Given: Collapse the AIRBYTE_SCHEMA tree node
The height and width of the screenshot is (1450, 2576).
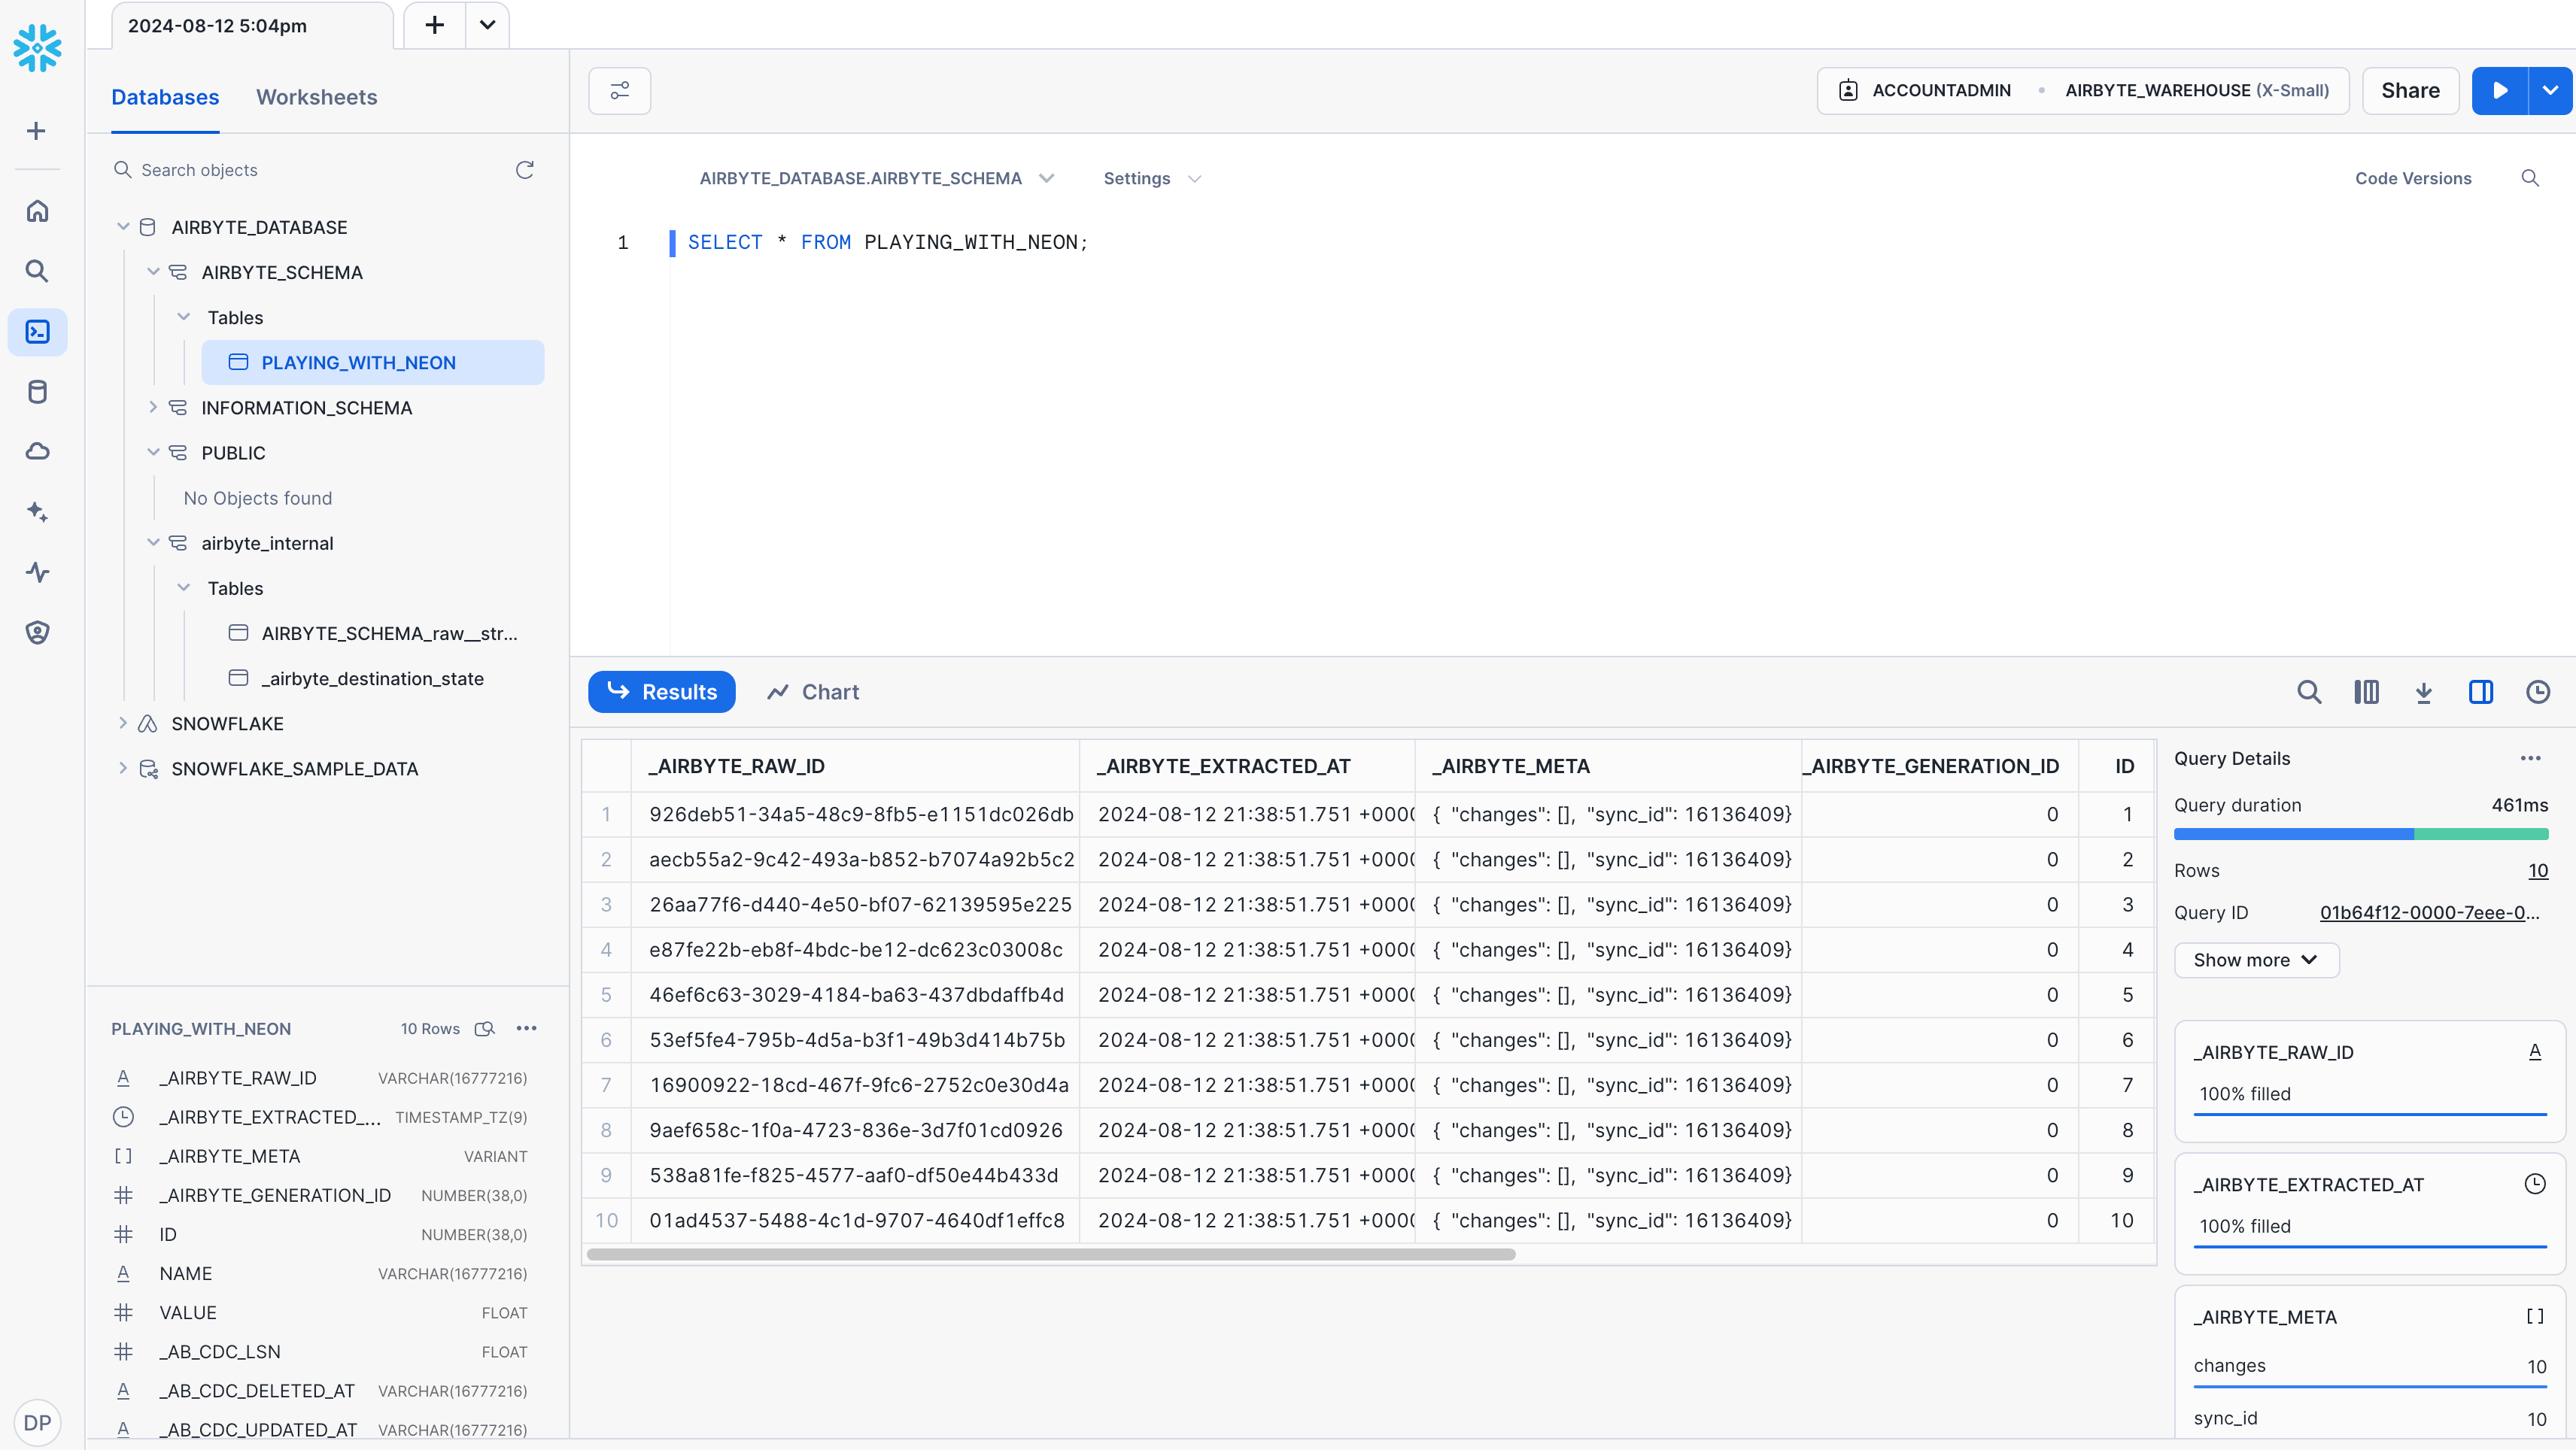Looking at the screenshot, I should tap(154, 271).
